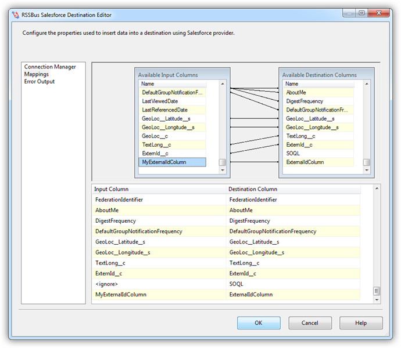
Task: Click scrollbar thumb in Available Input Columns
Action: coord(223,162)
